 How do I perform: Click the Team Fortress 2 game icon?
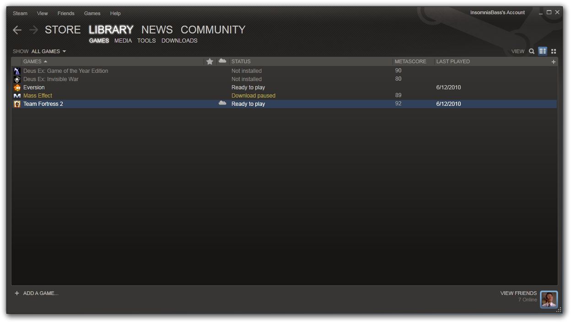pyautogui.click(x=17, y=104)
